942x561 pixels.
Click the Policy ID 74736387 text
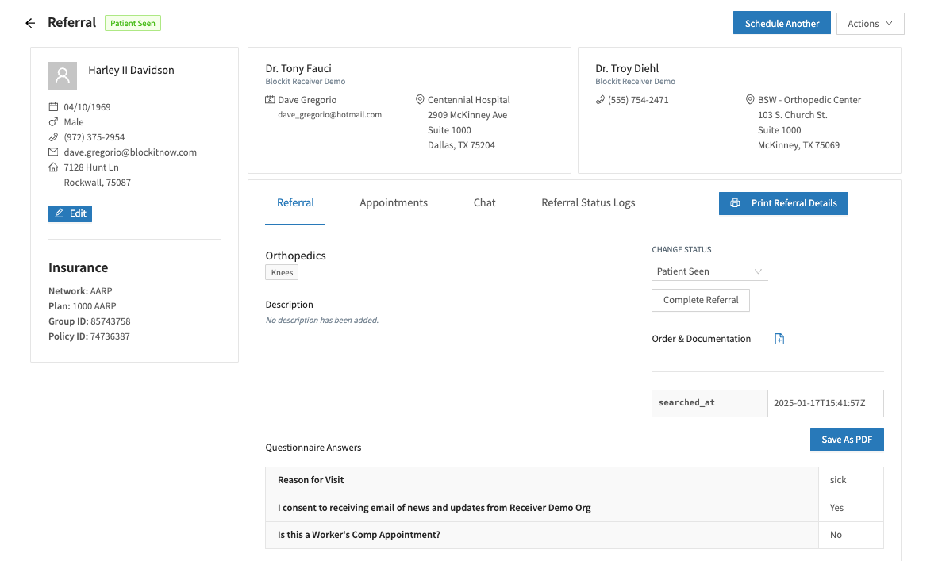[x=89, y=336]
